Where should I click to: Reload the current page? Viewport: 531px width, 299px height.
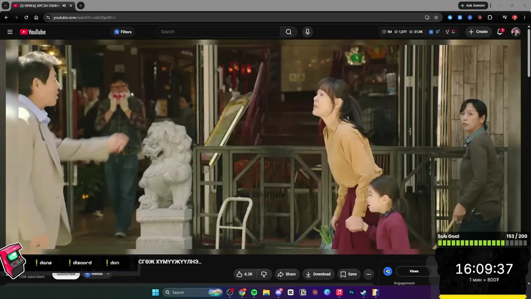(26, 17)
